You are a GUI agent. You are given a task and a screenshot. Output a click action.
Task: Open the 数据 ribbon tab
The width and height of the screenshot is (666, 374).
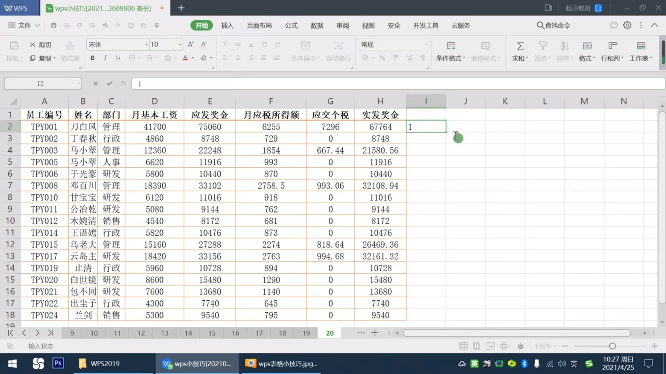317,25
